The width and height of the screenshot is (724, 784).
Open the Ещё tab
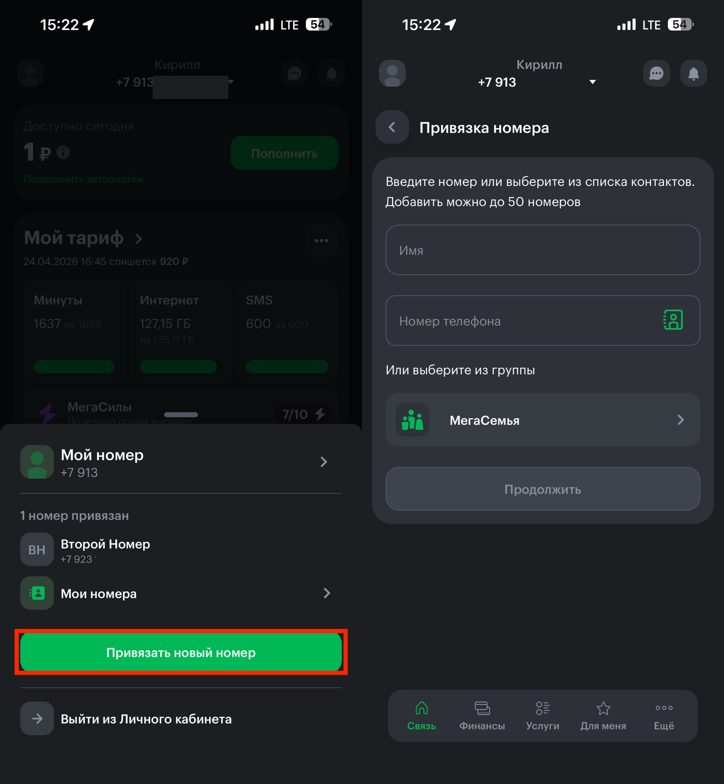coord(664,715)
